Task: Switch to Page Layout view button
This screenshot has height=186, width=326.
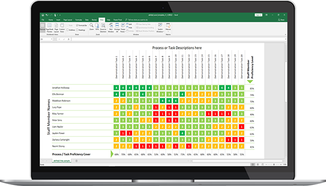Action: [x=56, y=28]
